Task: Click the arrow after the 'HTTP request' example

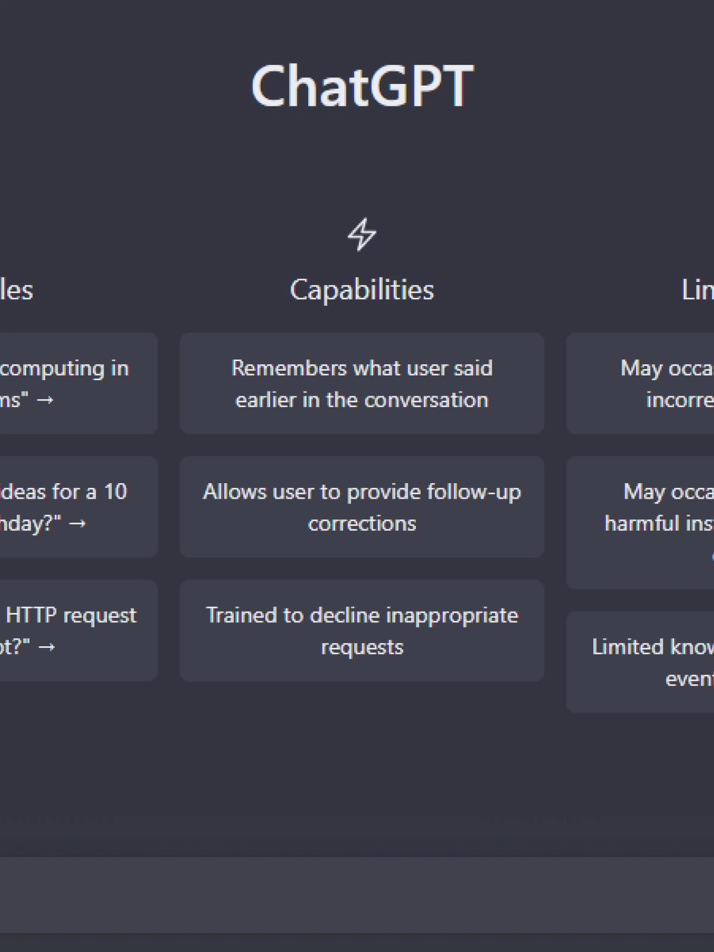Action: pos(46,647)
